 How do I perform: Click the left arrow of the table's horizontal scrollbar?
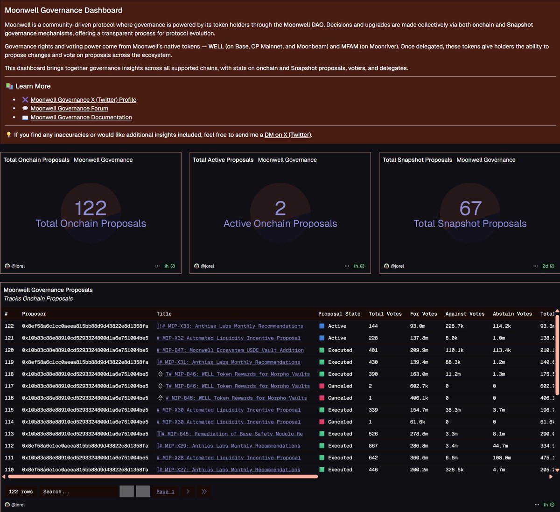tap(4, 477)
